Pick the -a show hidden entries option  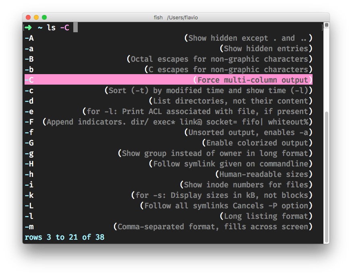pos(168,49)
